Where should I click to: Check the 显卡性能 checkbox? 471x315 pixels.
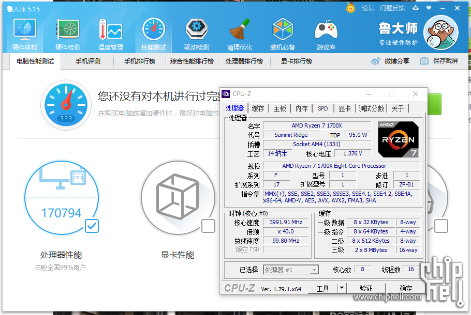(x=208, y=226)
